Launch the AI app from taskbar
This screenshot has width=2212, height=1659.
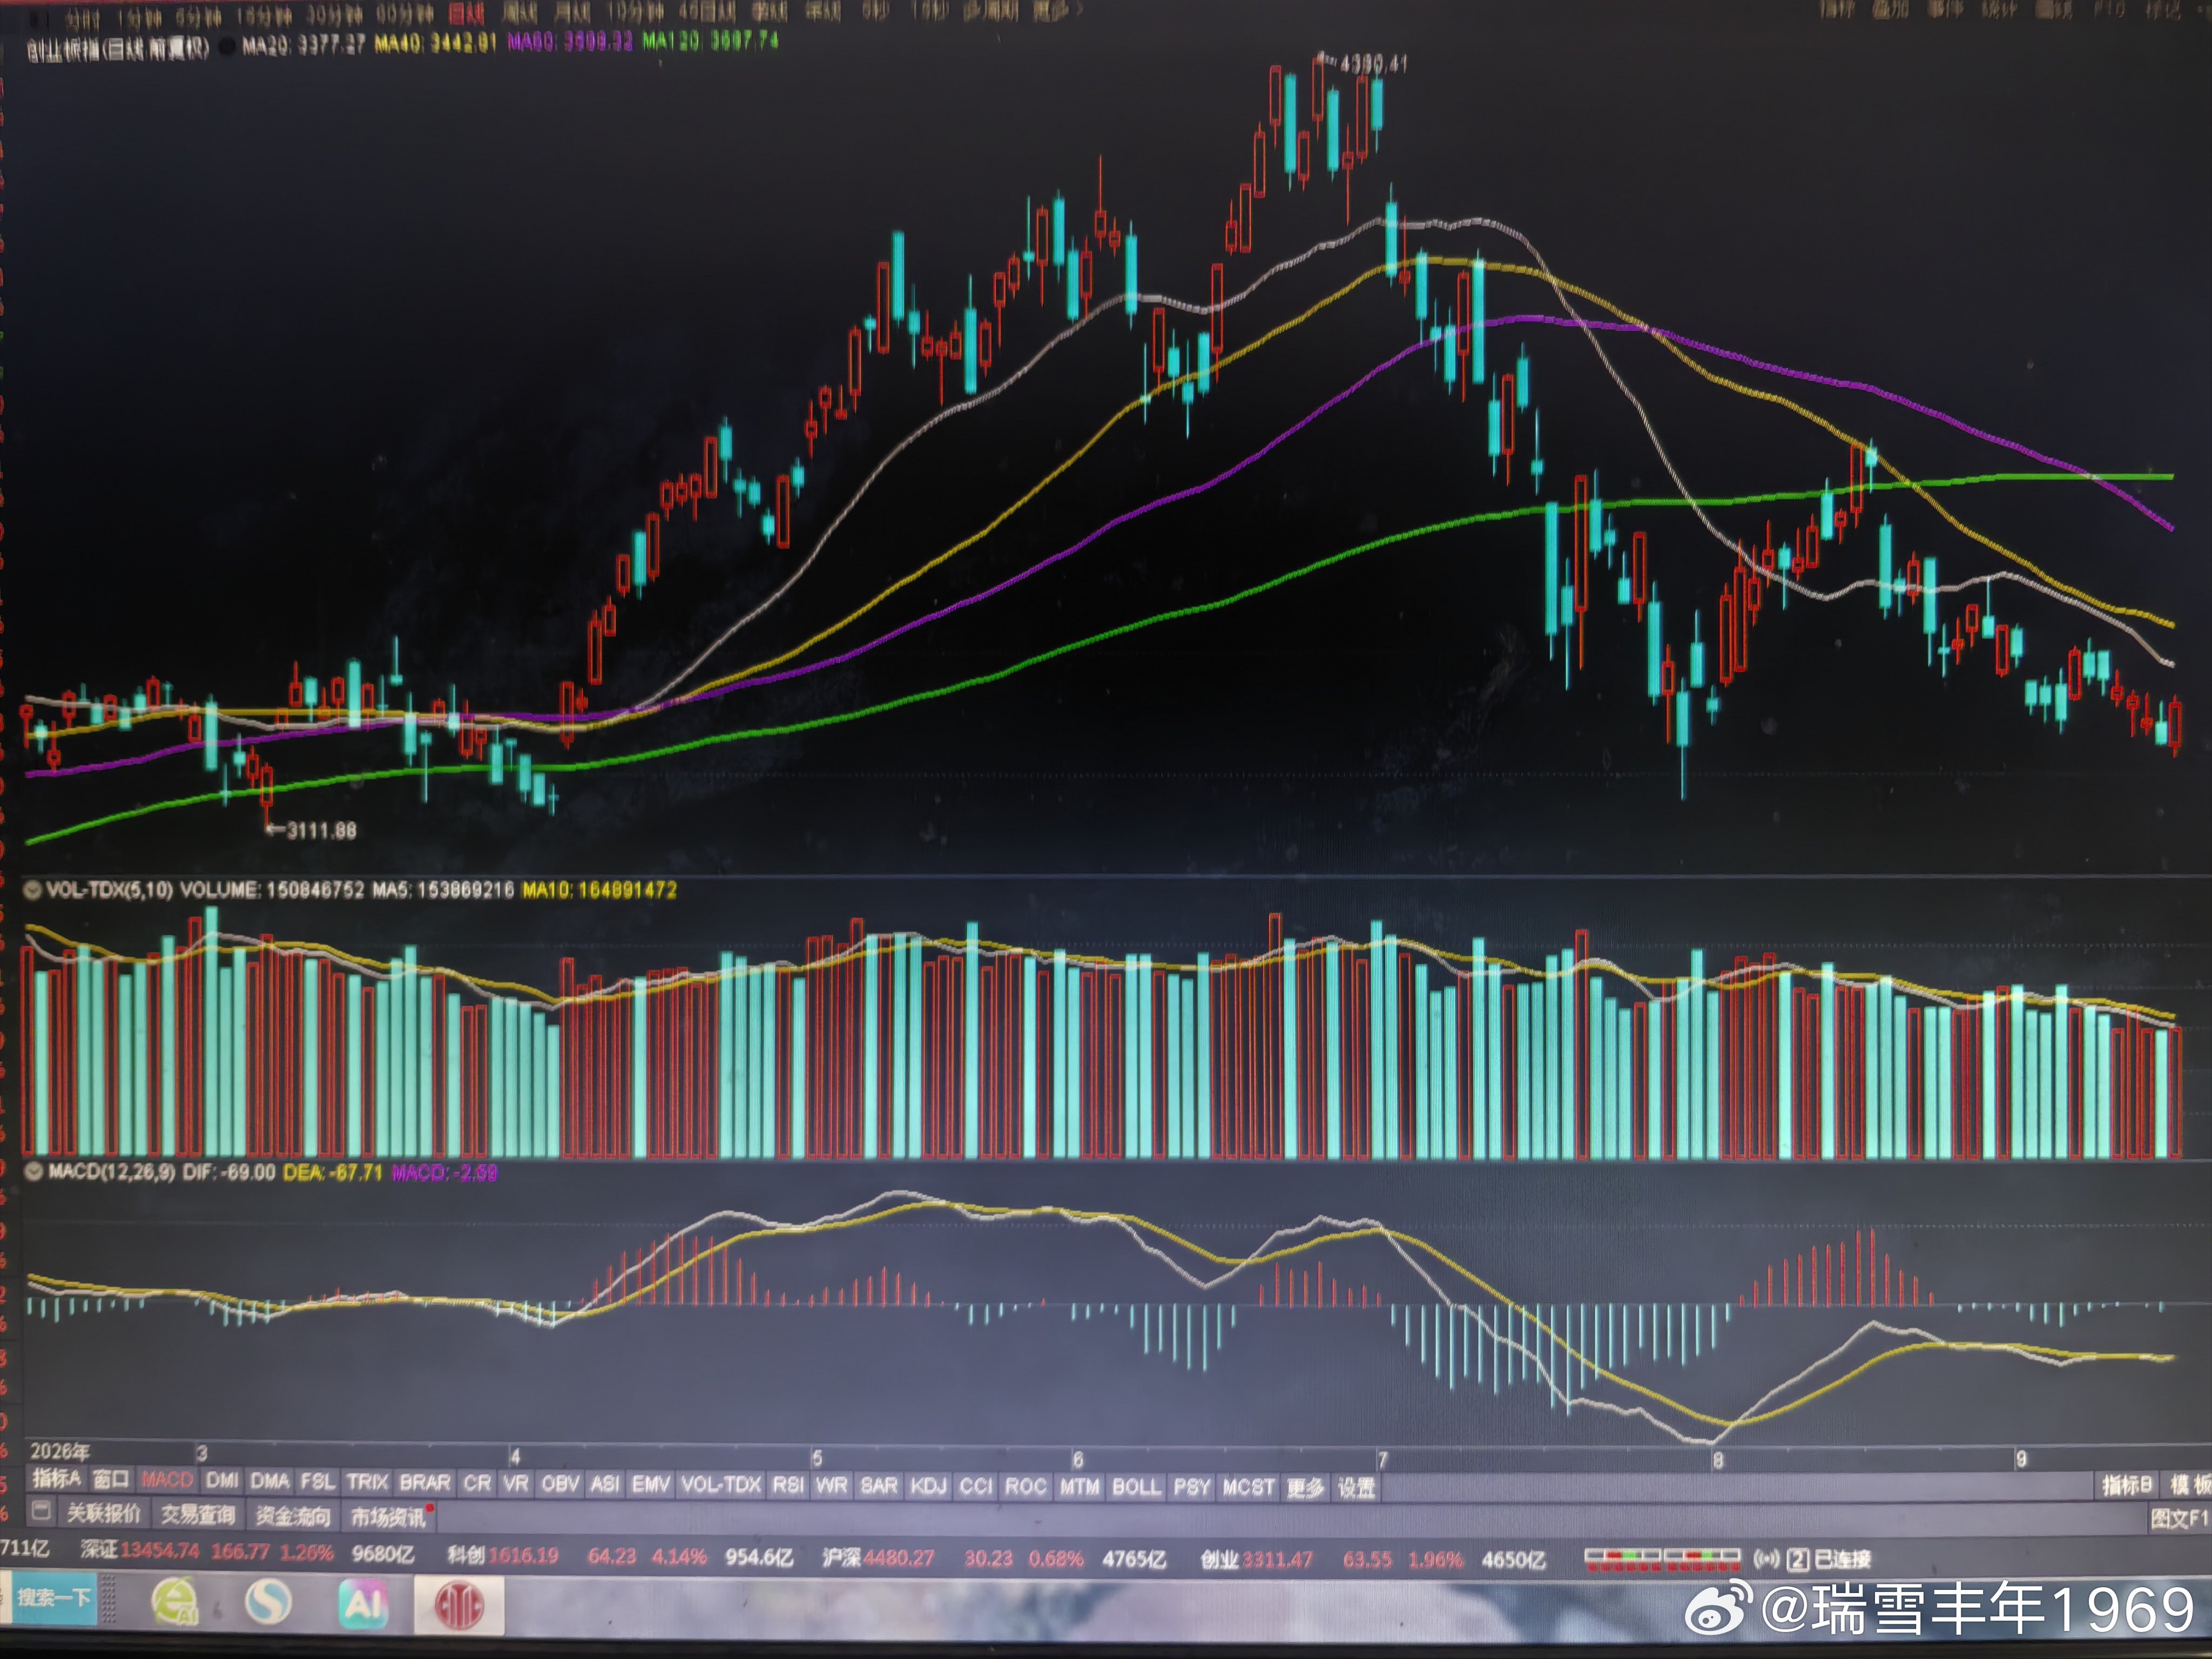coord(363,1604)
